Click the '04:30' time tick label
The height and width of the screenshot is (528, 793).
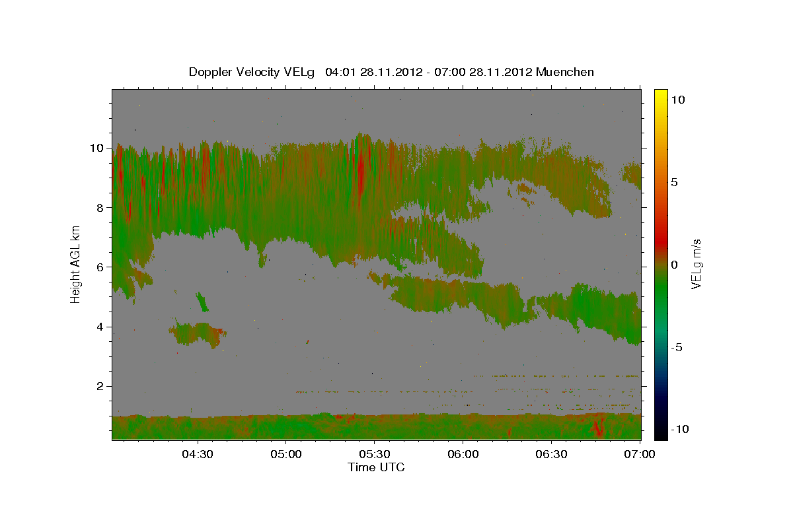click(198, 454)
